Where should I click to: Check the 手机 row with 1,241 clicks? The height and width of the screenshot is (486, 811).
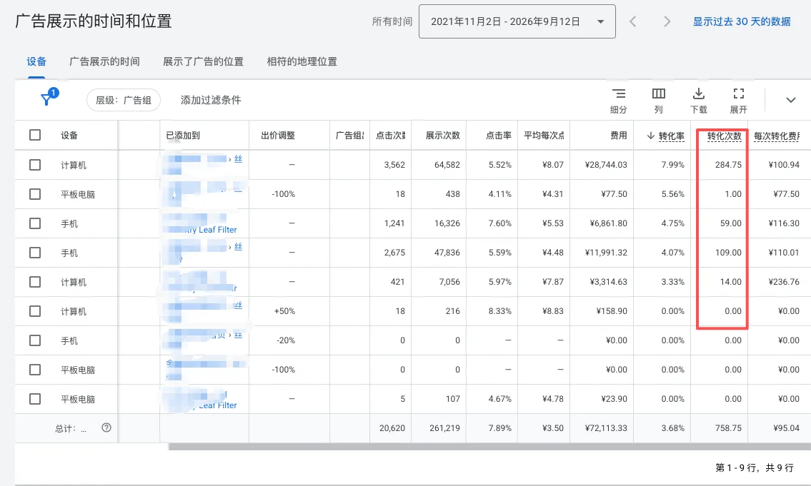click(x=34, y=223)
